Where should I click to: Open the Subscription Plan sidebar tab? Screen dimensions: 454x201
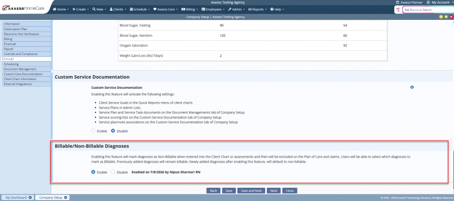[x=27, y=29]
